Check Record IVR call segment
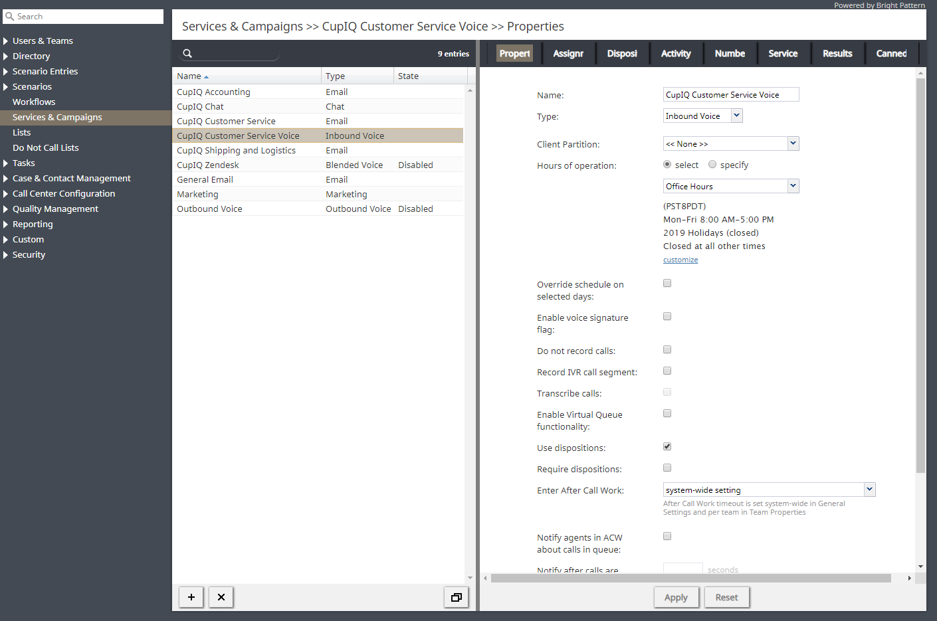 [667, 371]
